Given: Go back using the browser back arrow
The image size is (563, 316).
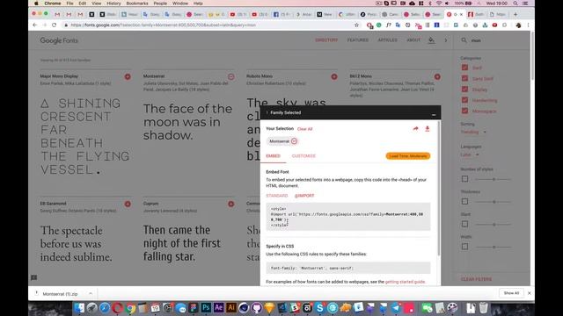Looking at the screenshot, I should (x=35, y=25).
